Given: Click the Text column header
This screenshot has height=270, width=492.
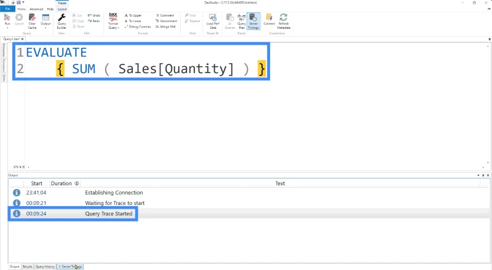Looking at the screenshot, I should [x=280, y=183].
